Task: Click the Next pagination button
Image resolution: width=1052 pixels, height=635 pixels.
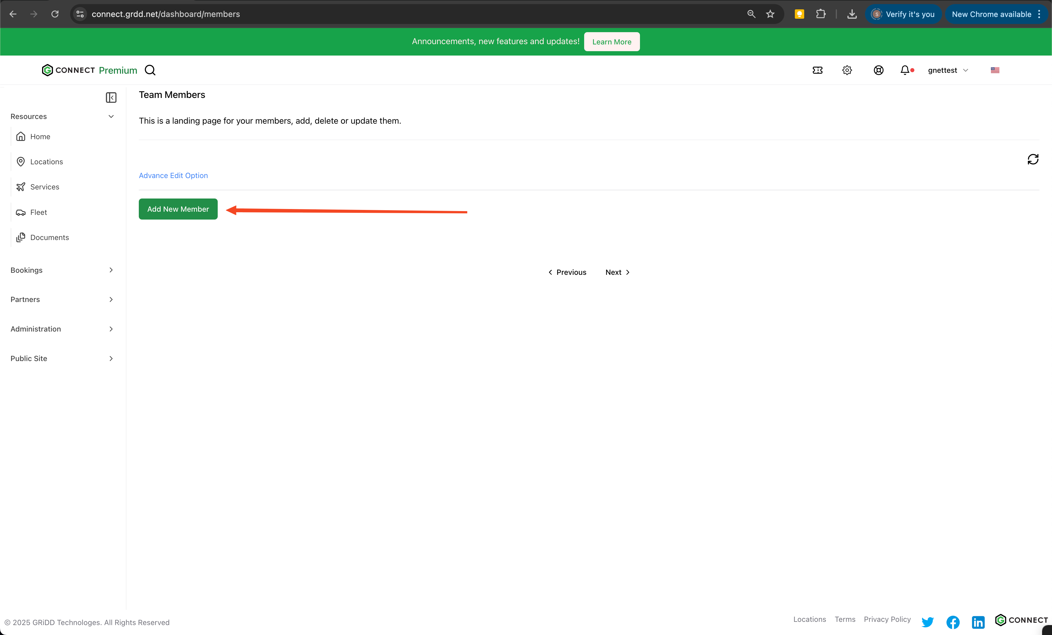Action: click(617, 272)
